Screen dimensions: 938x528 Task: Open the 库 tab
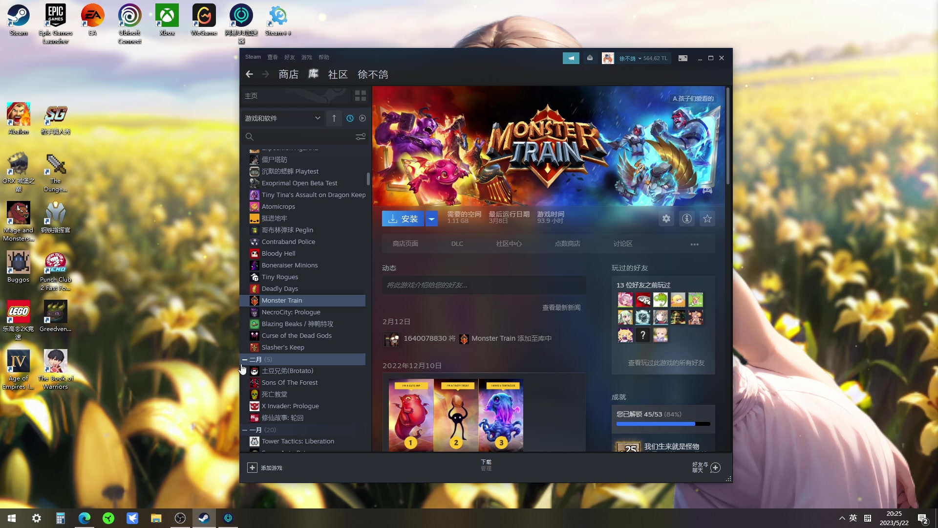pyautogui.click(x=313, y=74)
